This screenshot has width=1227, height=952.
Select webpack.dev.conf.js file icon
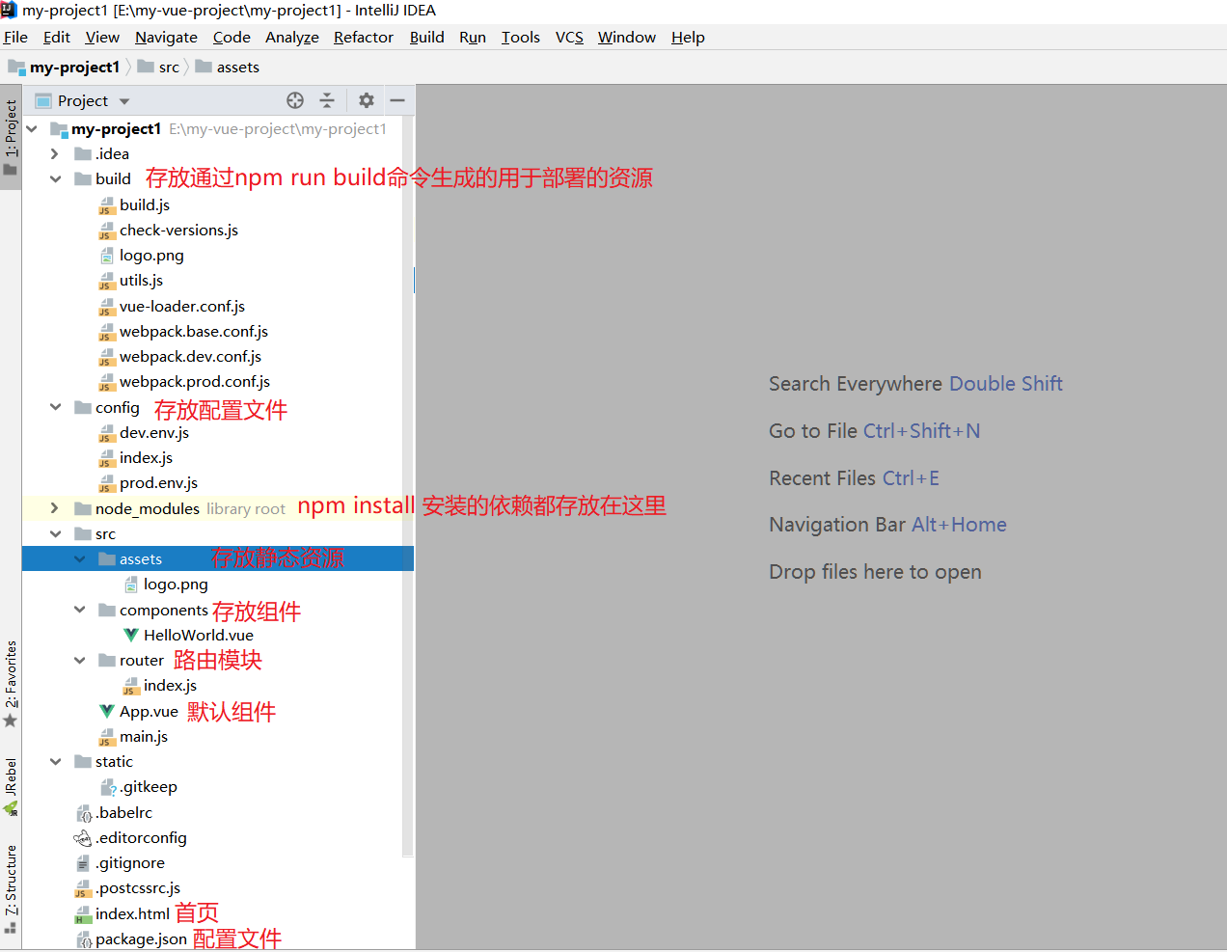(107, 357)
